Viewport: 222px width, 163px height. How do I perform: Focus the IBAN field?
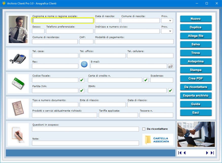[127, 90]
